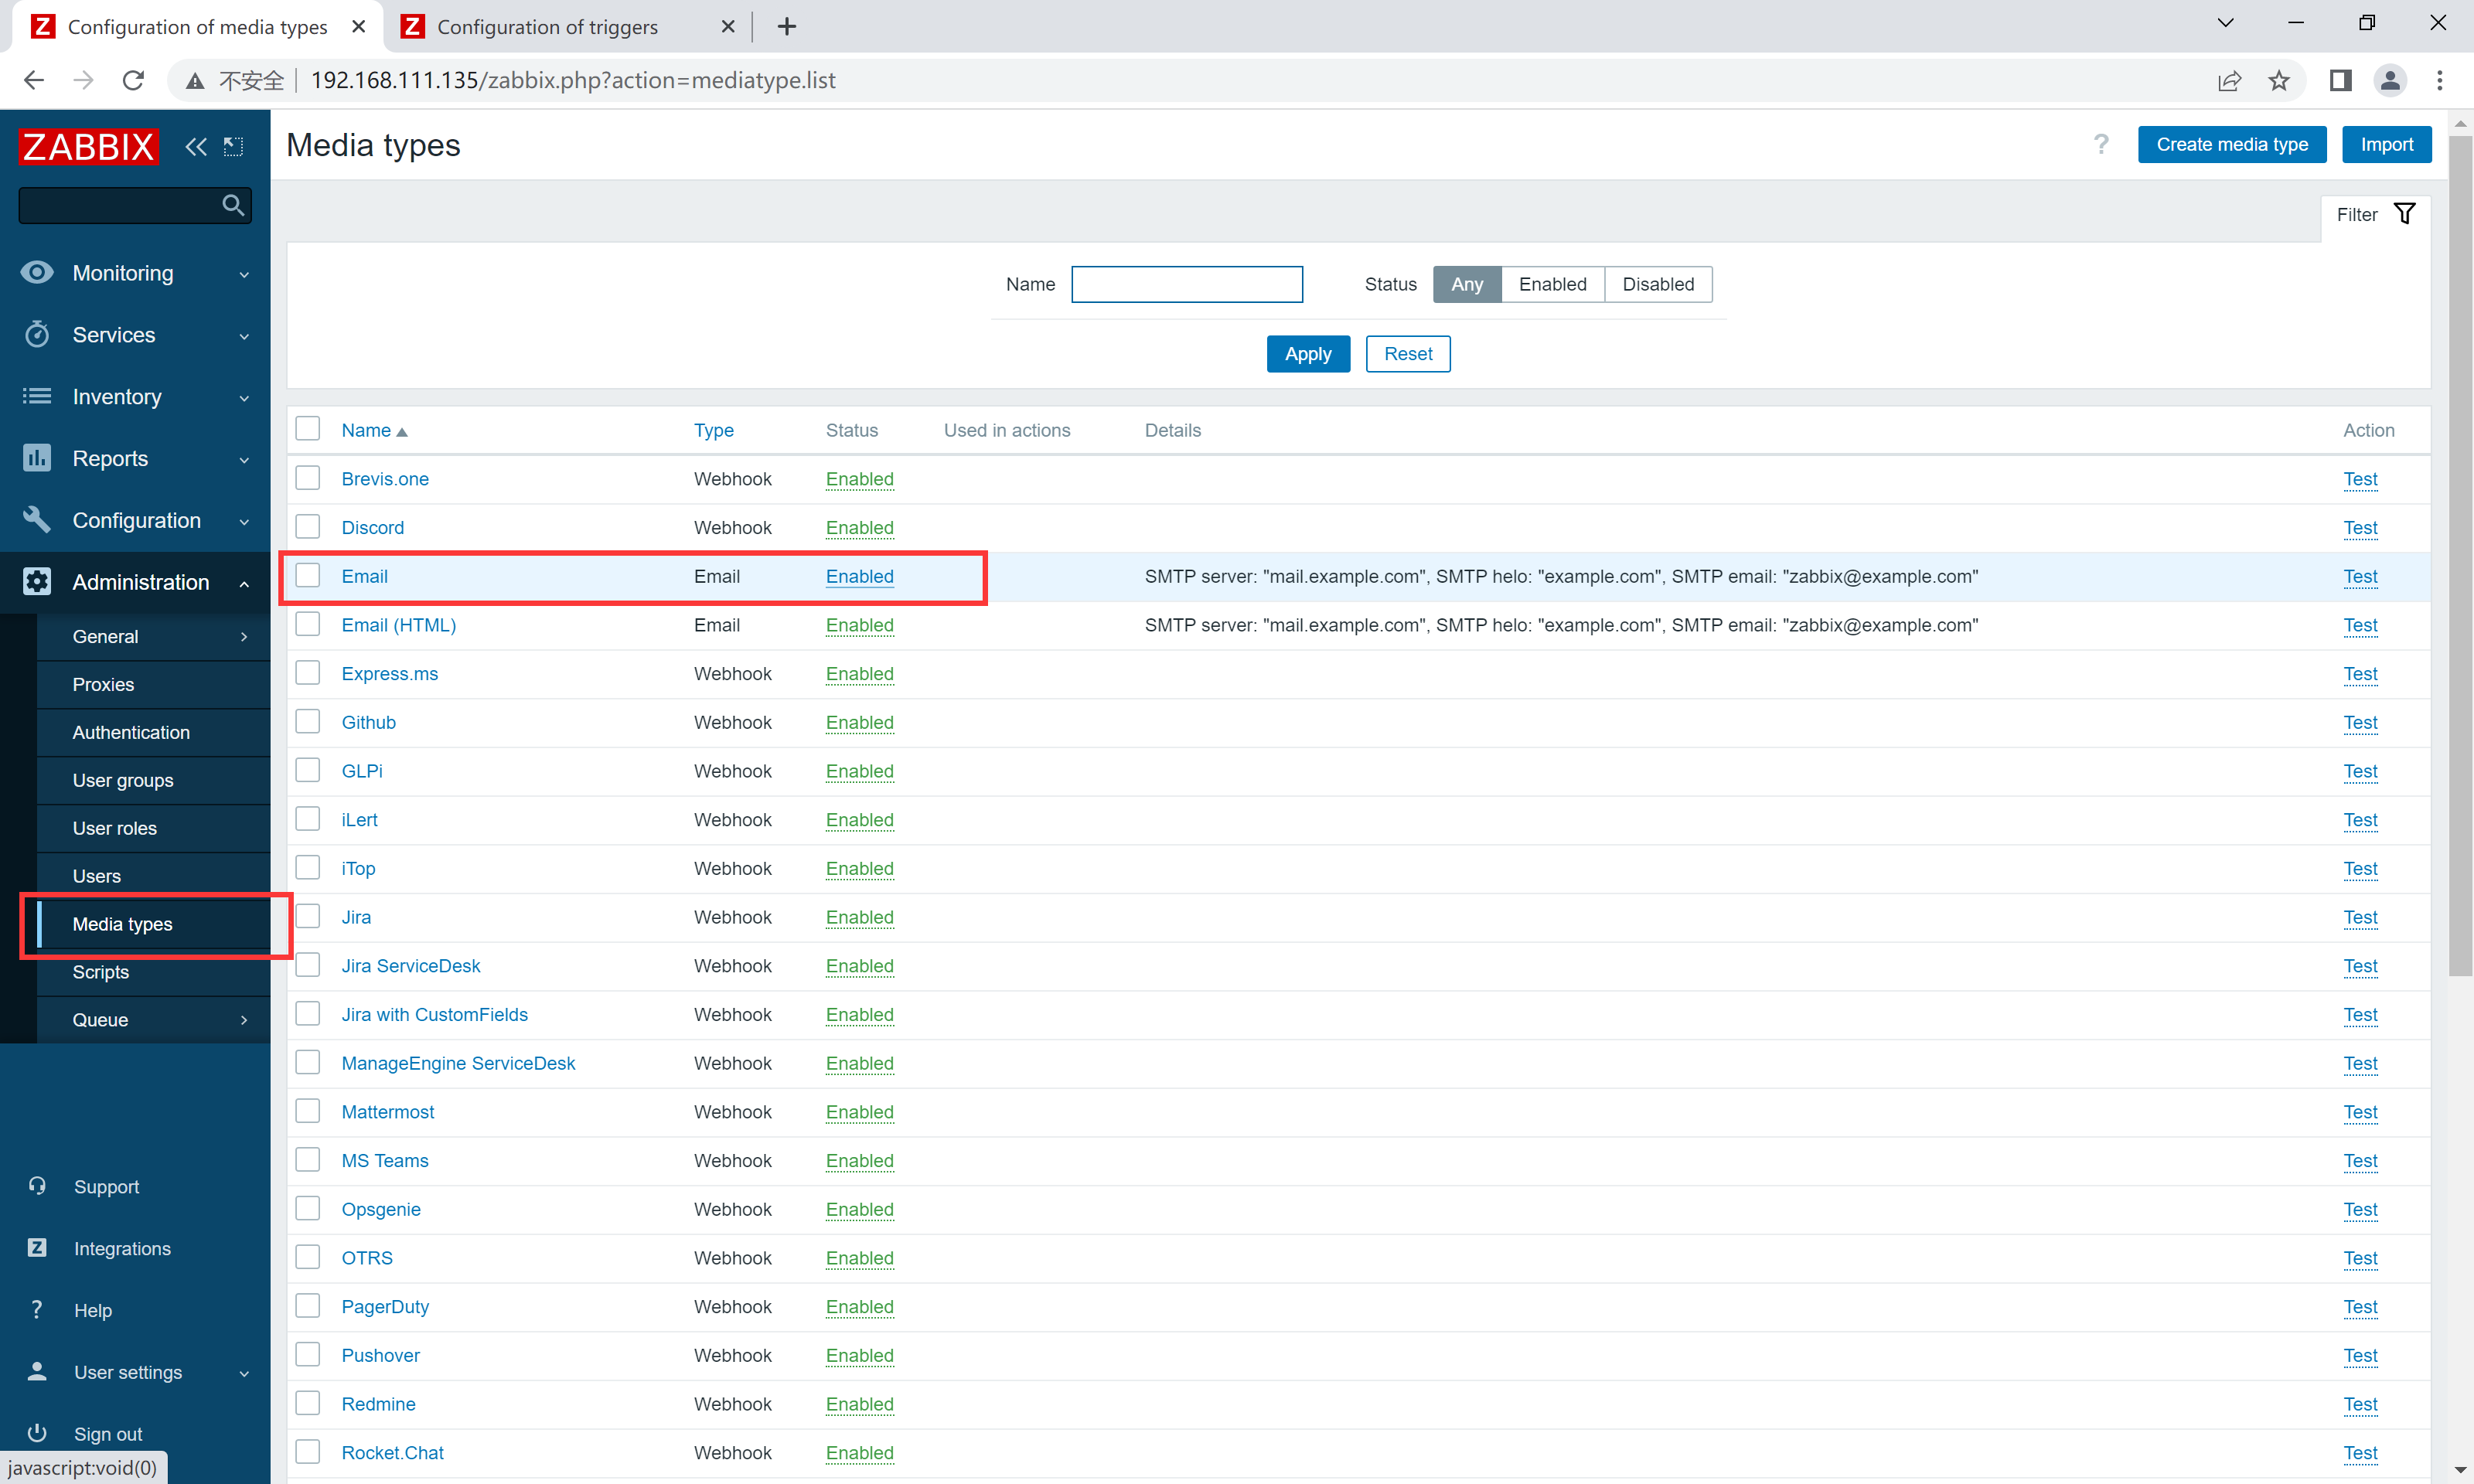
Task: Click the Monitoring eye icon
Action: click(37, 272)
